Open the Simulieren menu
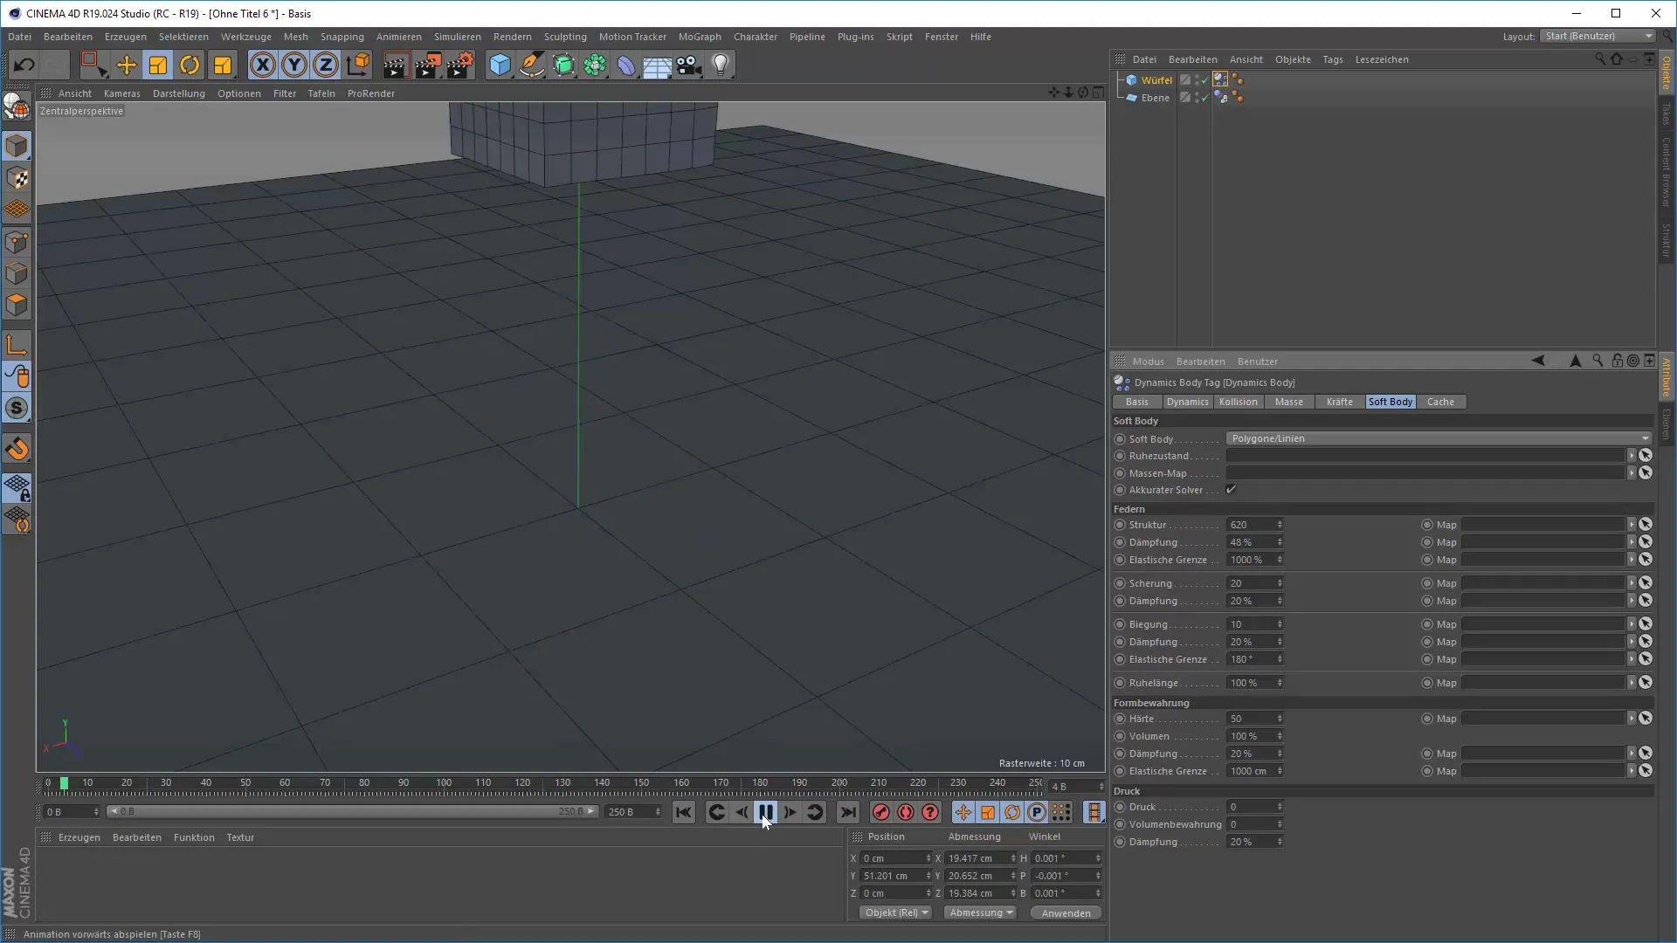 pos(457,37)
